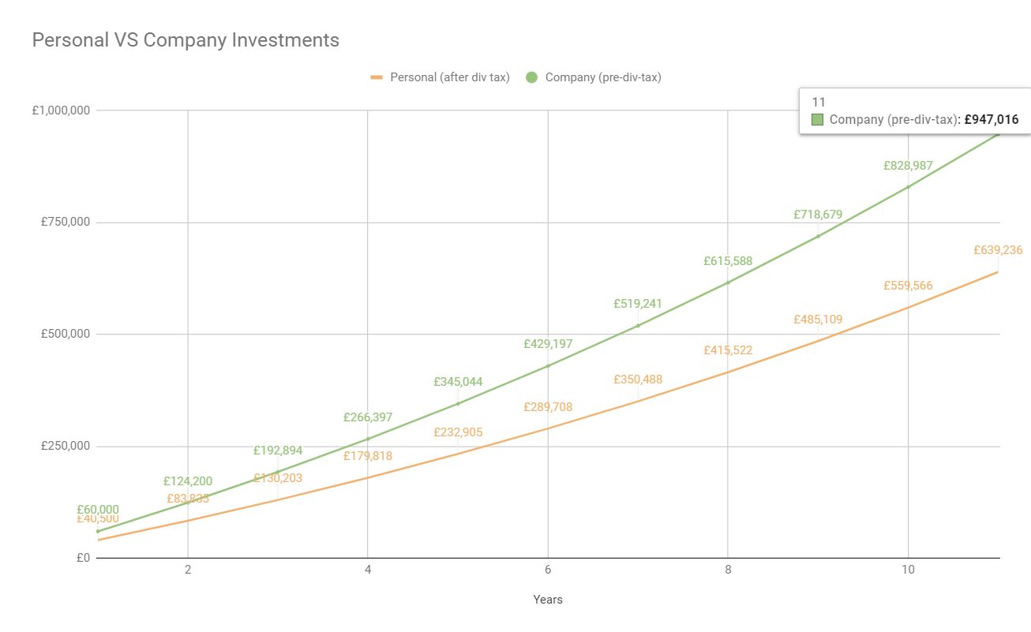
Task: Click the £828,987 Company data label
Action: click(908, 166)
